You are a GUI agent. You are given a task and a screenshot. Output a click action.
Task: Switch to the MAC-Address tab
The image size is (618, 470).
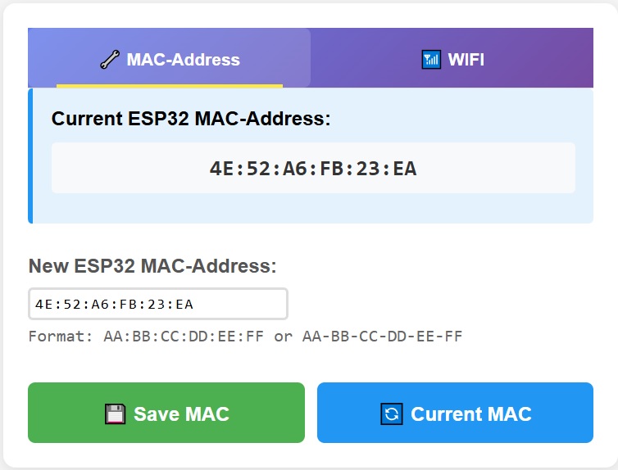(x=170, y=59)
